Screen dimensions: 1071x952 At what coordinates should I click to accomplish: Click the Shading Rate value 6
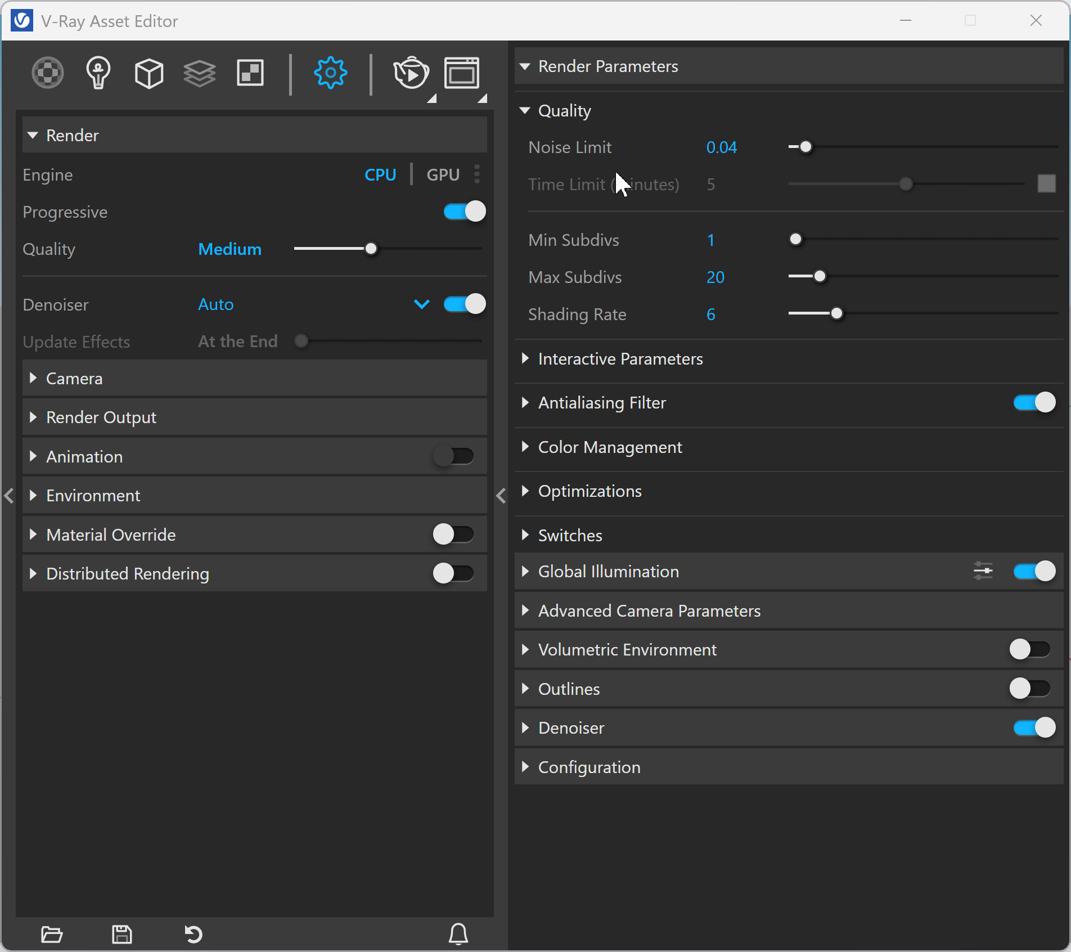tap(711, 315)
